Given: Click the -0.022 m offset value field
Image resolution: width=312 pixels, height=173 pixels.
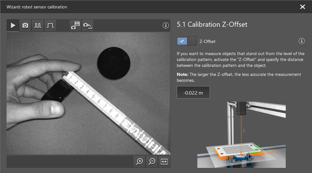Looking at the screenshot, I should coord(193,92).
